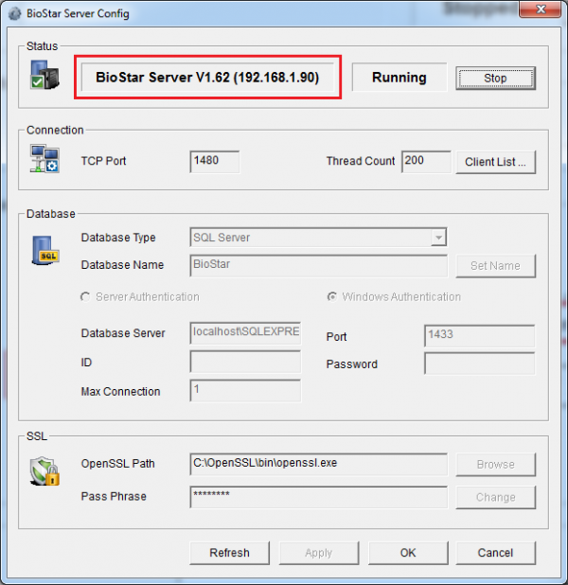Viewport: 568px width, 585px height.
Task: Stop the BioStar server
Action: 495,78
